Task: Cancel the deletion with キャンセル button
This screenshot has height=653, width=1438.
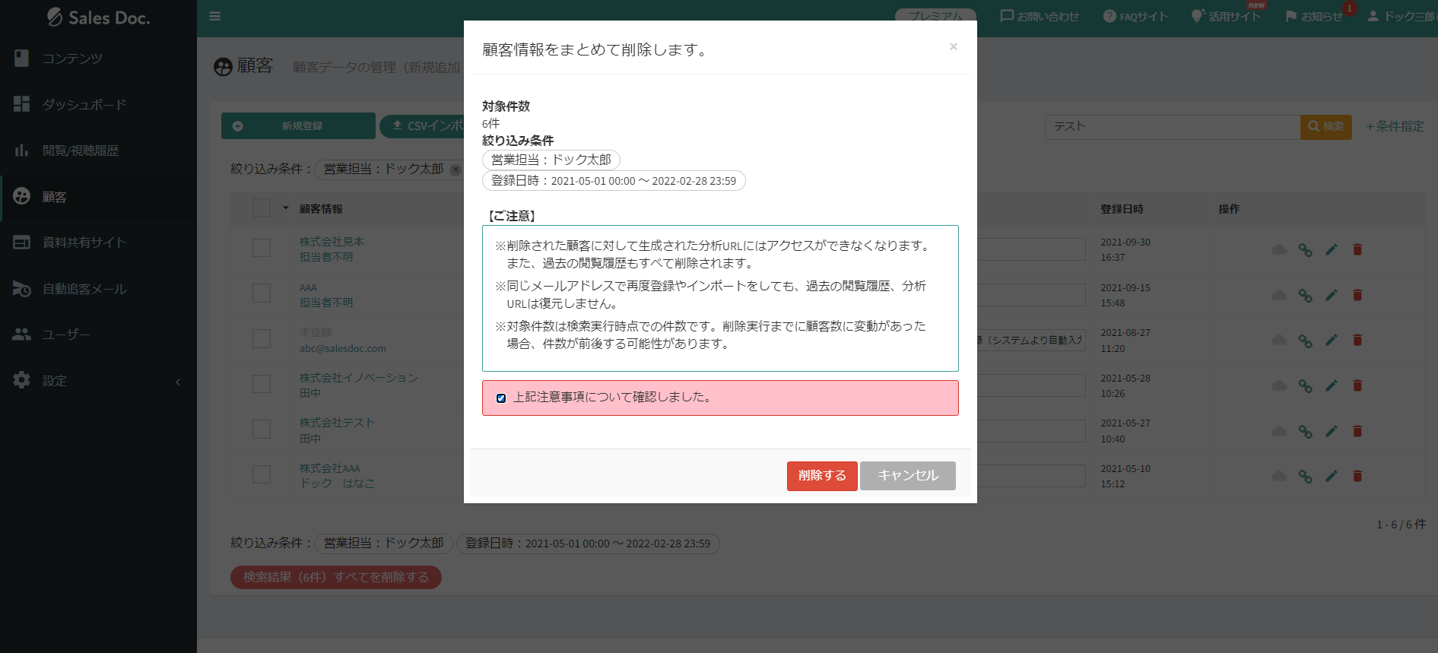Action: coord(908,476)
